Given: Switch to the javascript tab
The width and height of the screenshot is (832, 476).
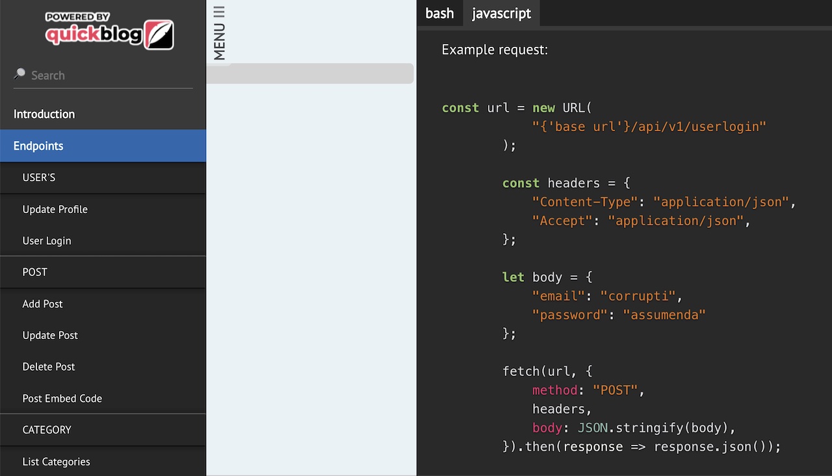Looking at the screenshot, I should pos(500,13).
